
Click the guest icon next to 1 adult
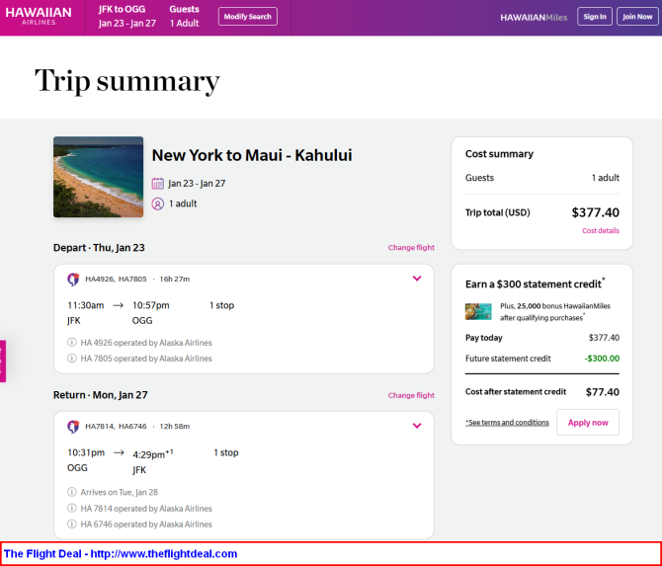click(x=157, y=203)
